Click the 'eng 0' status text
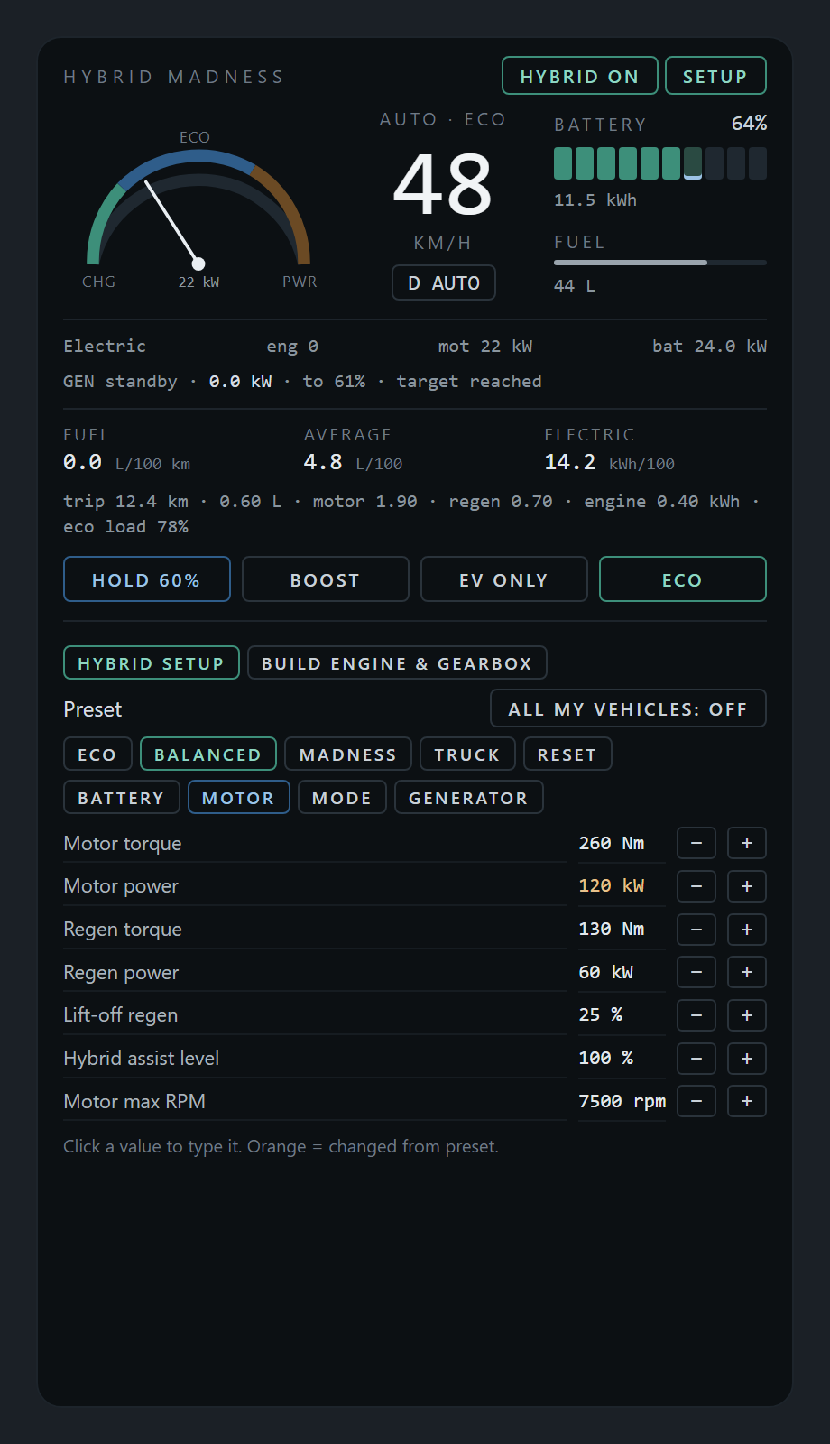Screen dimensions: 830x1444 [292, 347]
